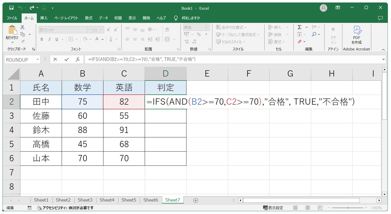The width and height of the screenshot is (391, 214).
Task: Click the Copy icon in clipboard group
Action: click(x=22, y=34)
